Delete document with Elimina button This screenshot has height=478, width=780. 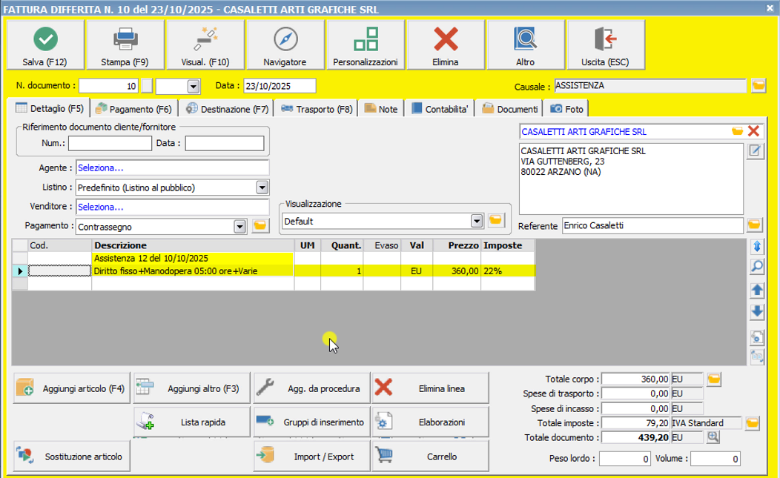(446, 44)
